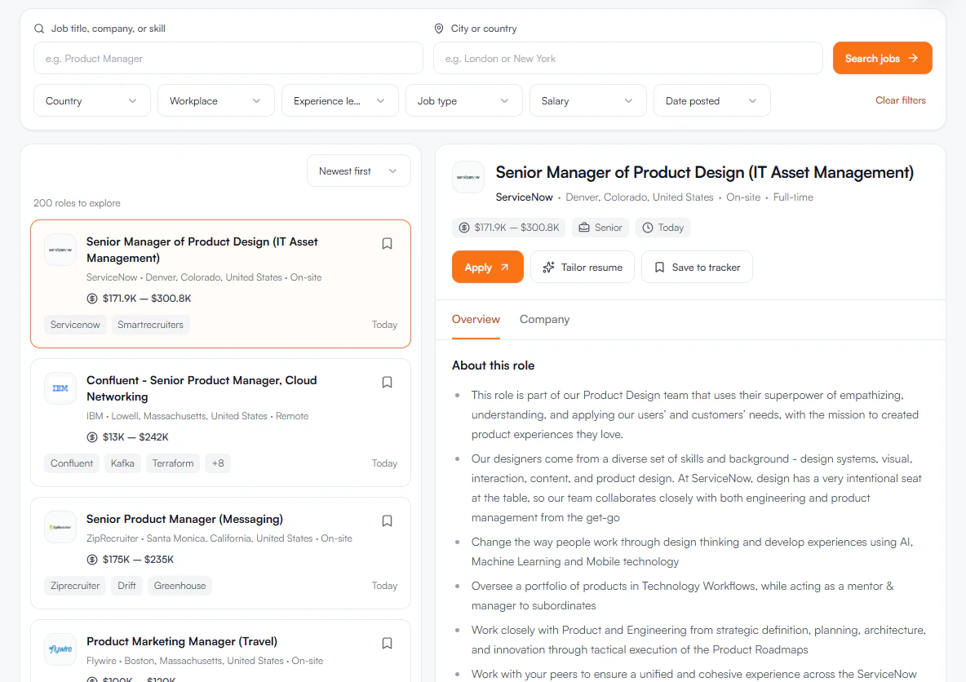Click the Greenhouse tag
The height and width of the screenshot is (682, 966).
[179, 586]
